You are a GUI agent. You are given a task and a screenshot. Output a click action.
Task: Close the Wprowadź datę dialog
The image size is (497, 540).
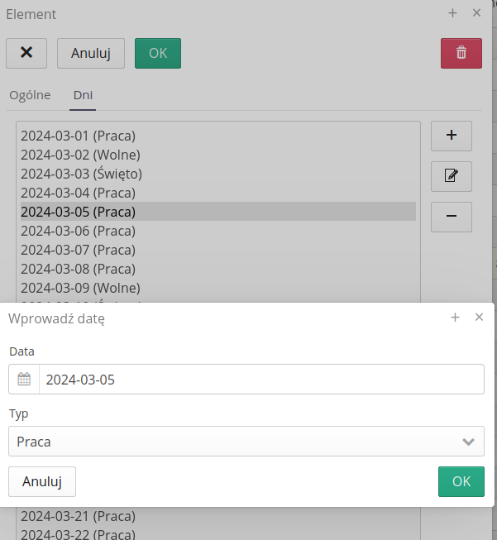point(479,317)
